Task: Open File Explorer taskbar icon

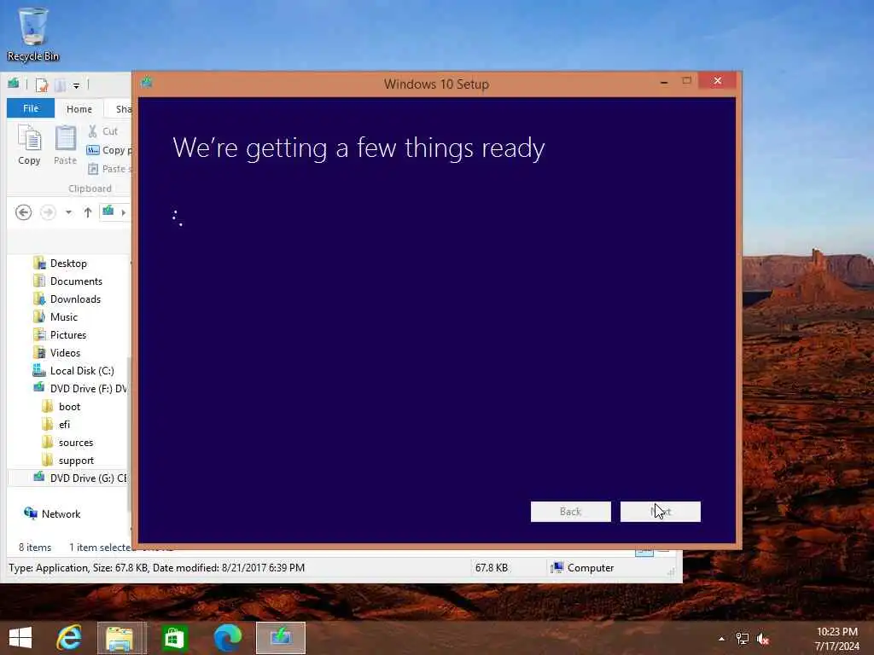Action: coord(120,638)
